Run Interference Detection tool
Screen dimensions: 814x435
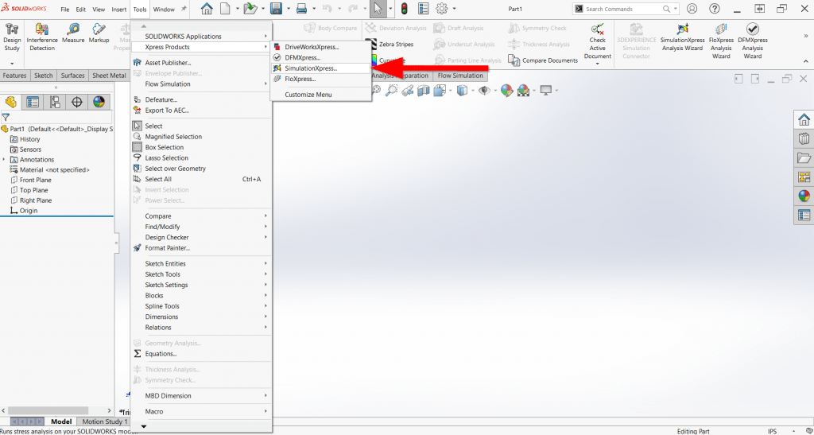(42, 37)
